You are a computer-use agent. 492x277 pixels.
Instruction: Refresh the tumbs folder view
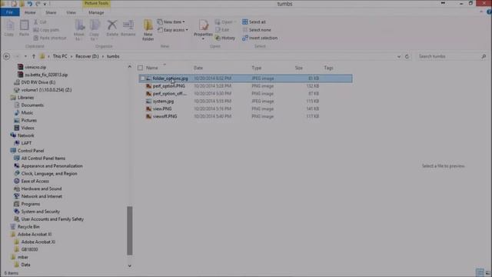(x=407, y=56)
